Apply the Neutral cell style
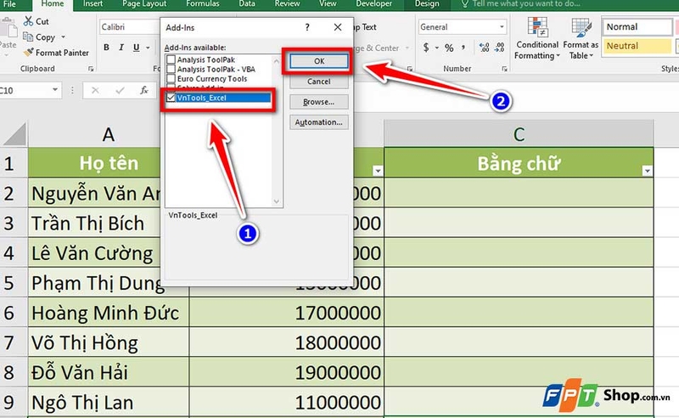Image resolution: width=679 pixels, height=418 pixels. (x=637, y=46)
